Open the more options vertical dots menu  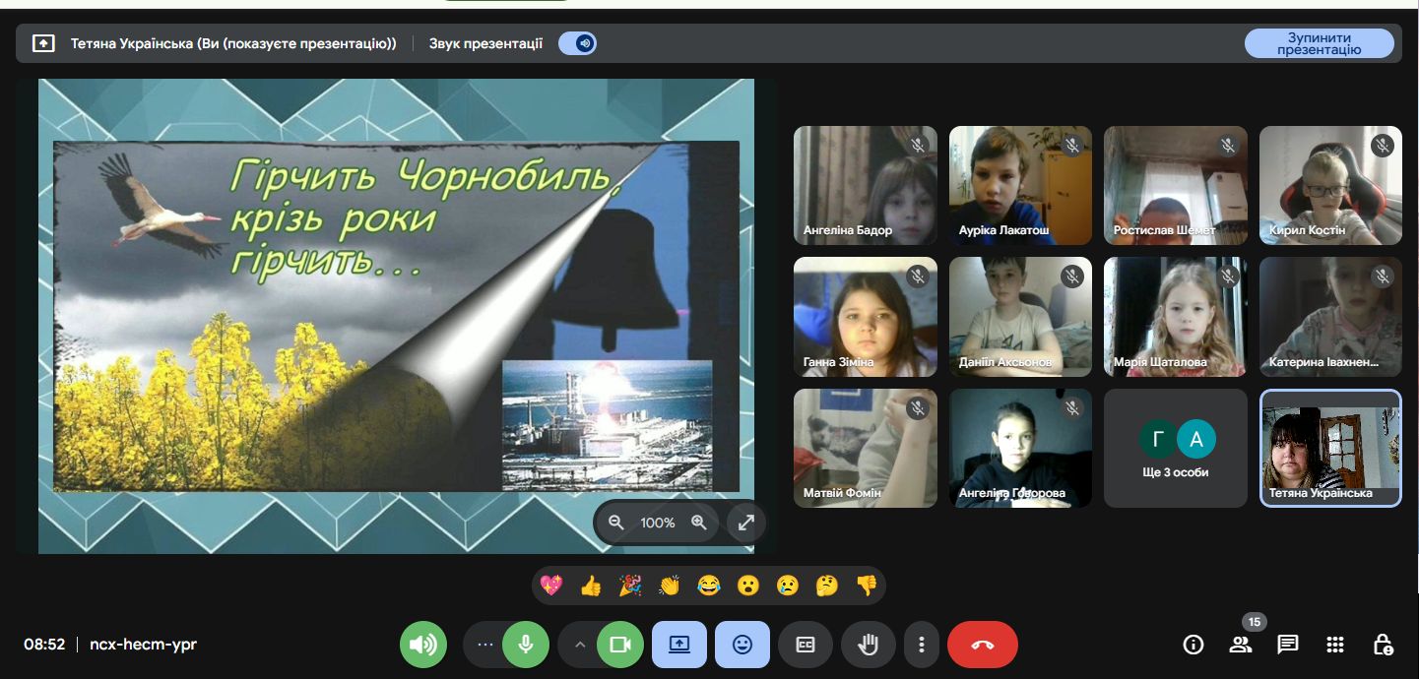coord(922,645)
